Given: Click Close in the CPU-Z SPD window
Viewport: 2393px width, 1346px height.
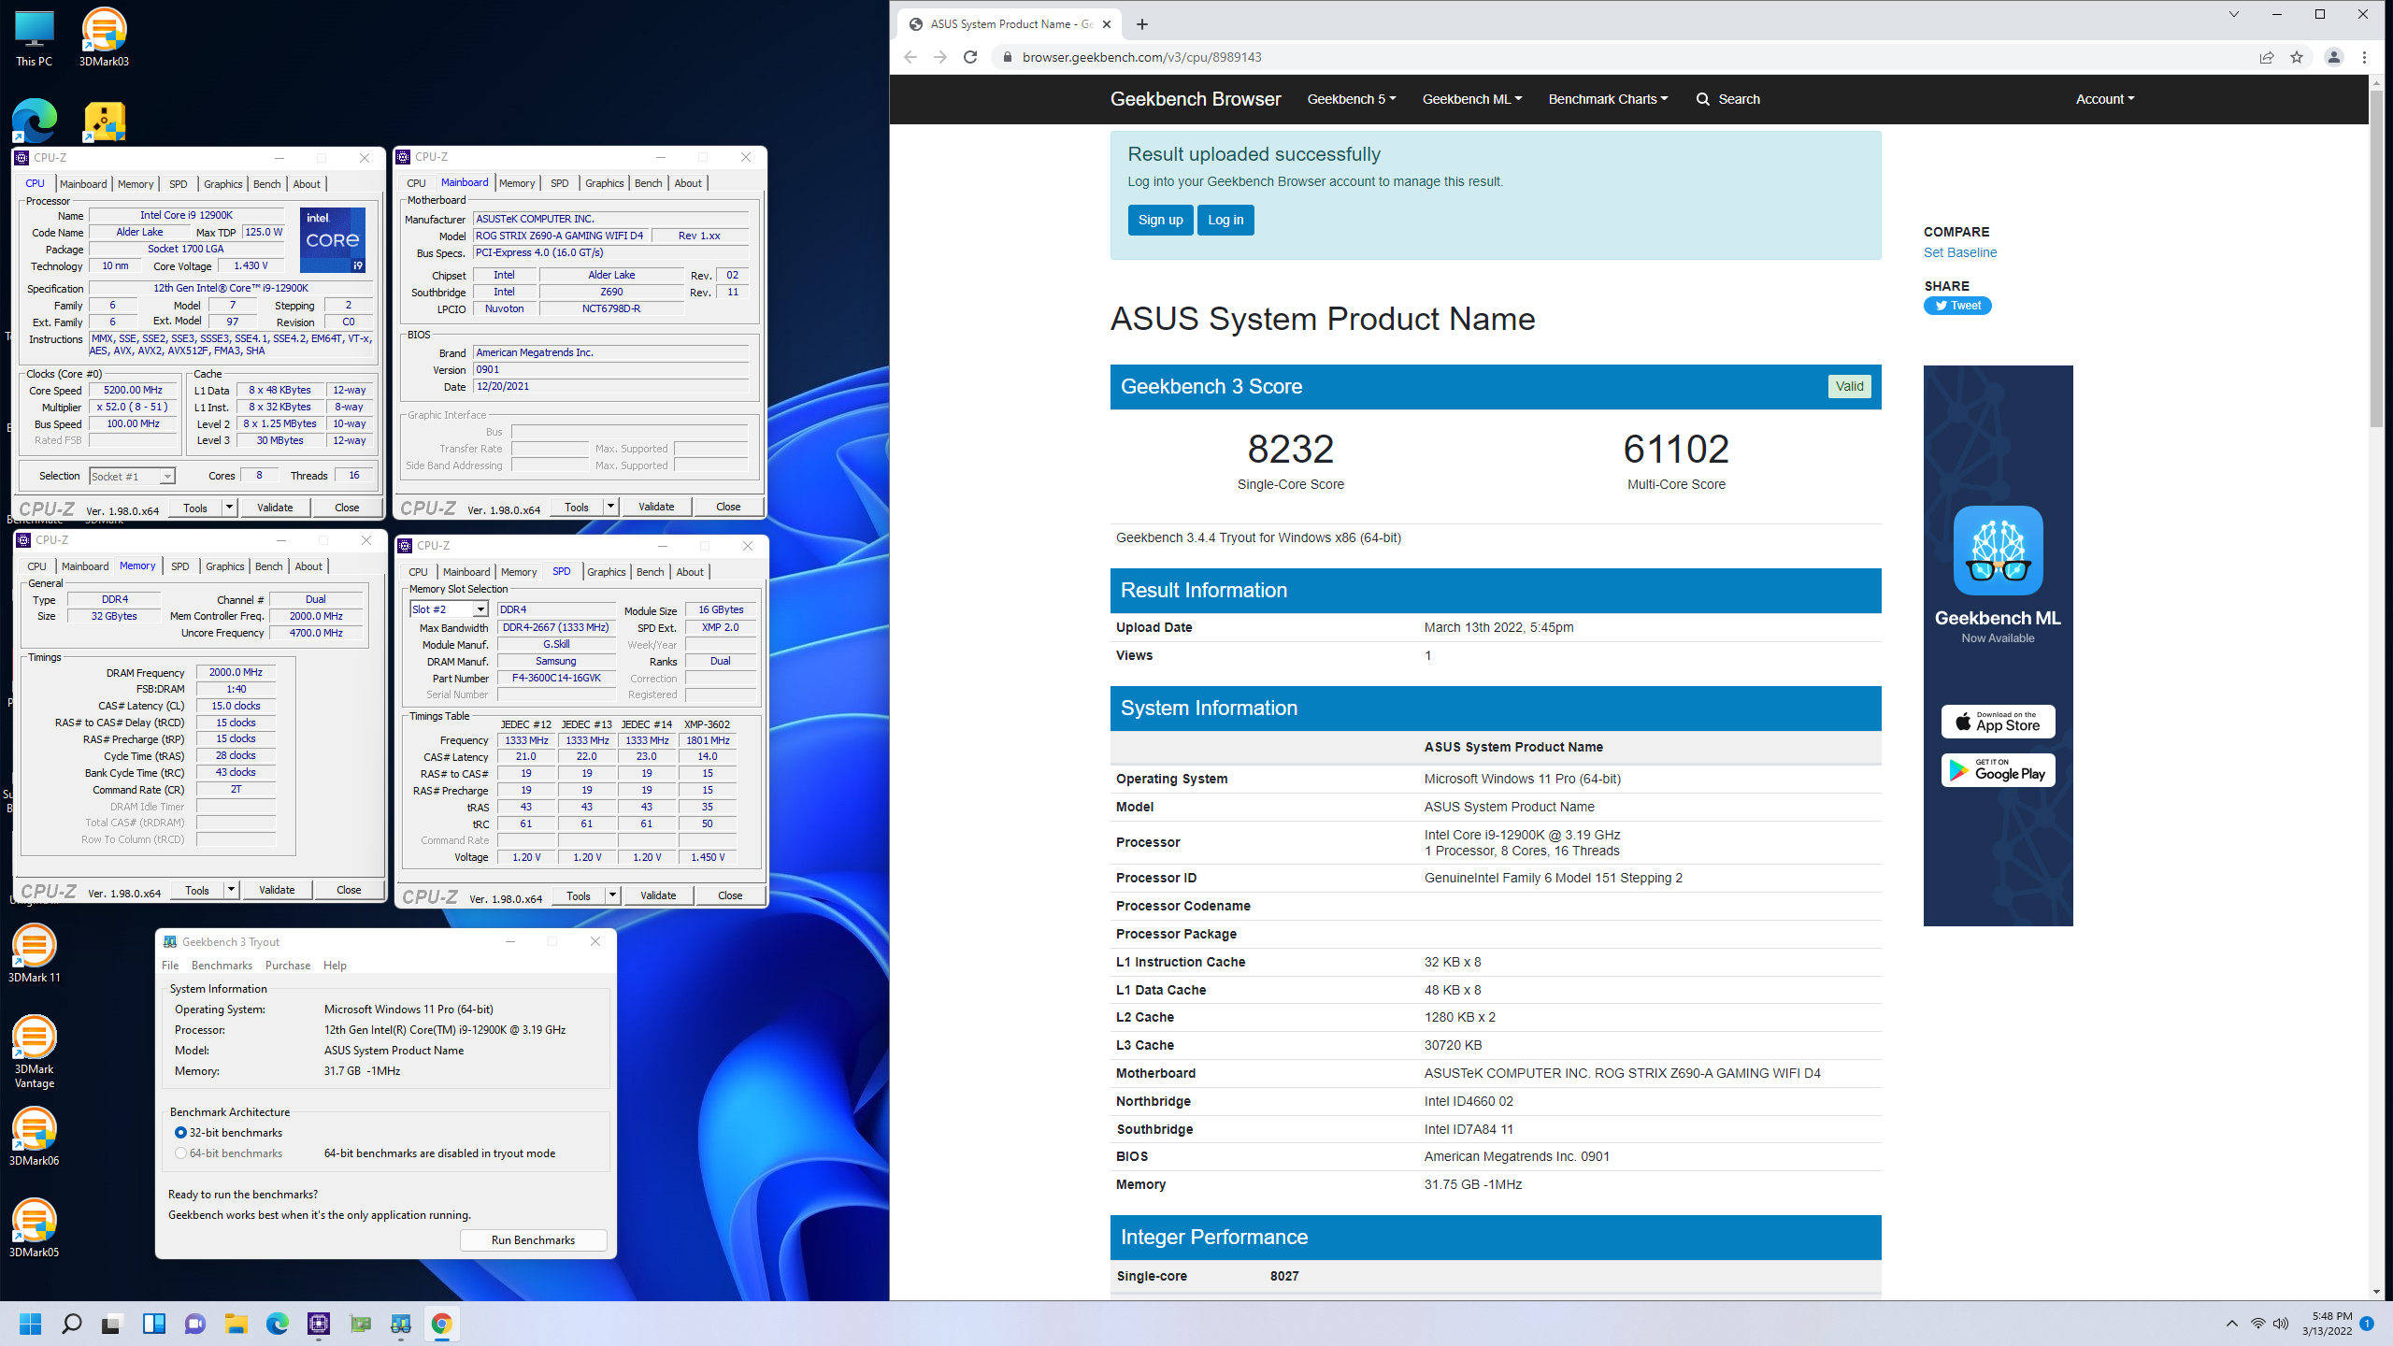Looking at the screenshot, I should (x=730, y=895).
